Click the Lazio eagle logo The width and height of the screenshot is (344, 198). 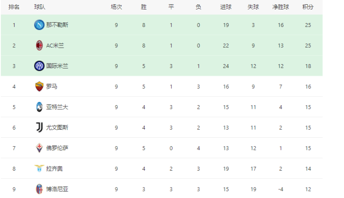tap(39, 168)
